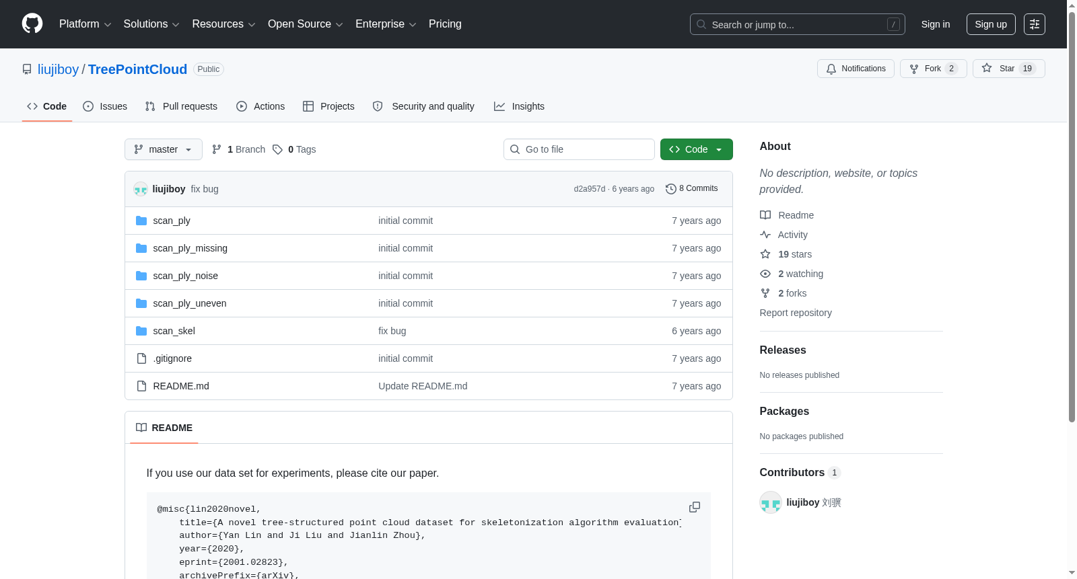Click the Report repository link

click(x=796, y=313)
